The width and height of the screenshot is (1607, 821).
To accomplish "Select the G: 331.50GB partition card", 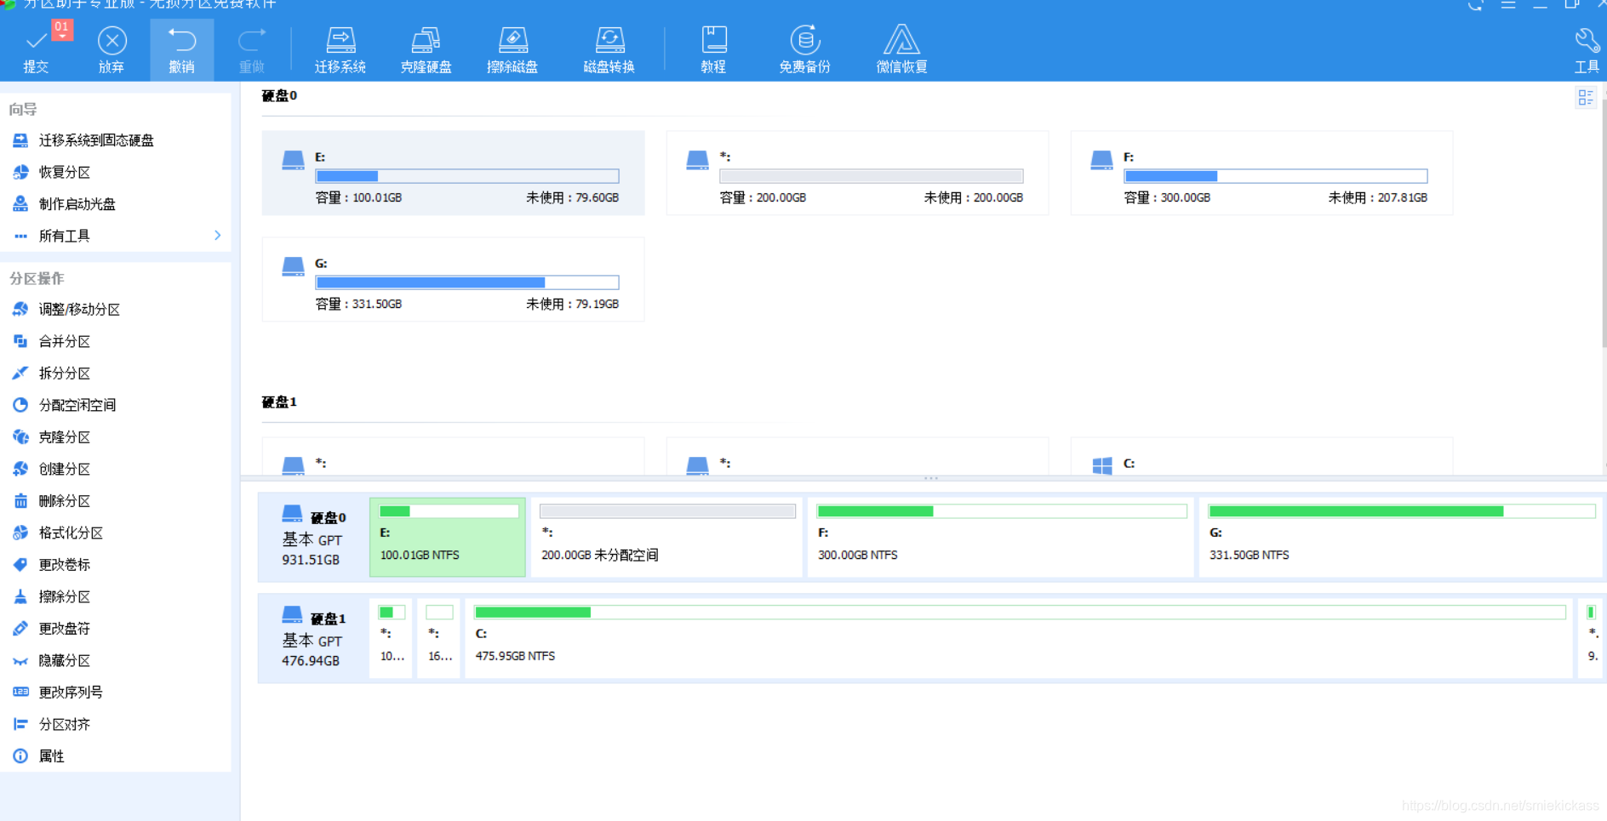I will tap(453, 279).
